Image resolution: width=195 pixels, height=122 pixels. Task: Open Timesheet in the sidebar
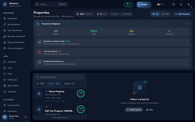point(12,92)
